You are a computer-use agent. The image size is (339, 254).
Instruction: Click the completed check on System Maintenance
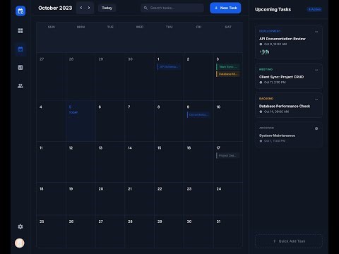click(x=316, y=128)
